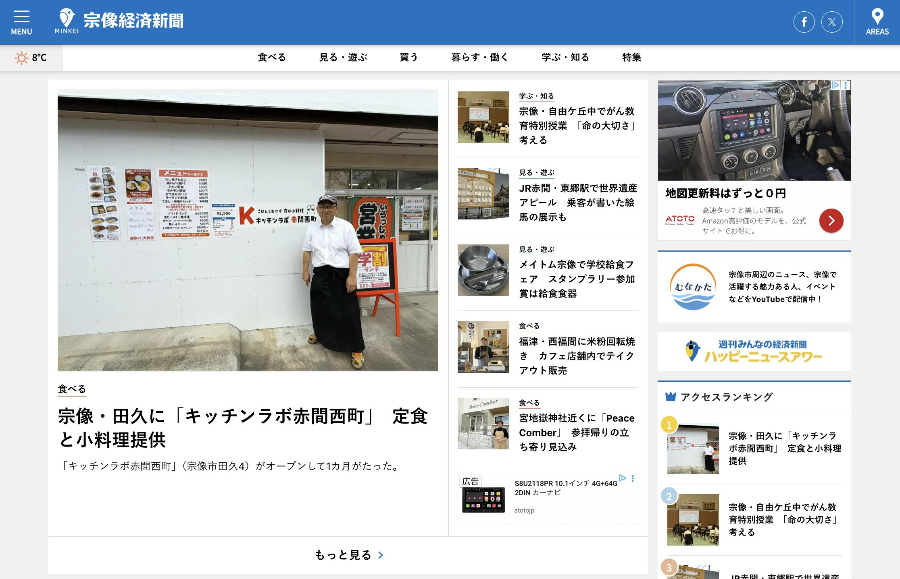Click the red arrow in ATOTO ad

tap(831, 220)
